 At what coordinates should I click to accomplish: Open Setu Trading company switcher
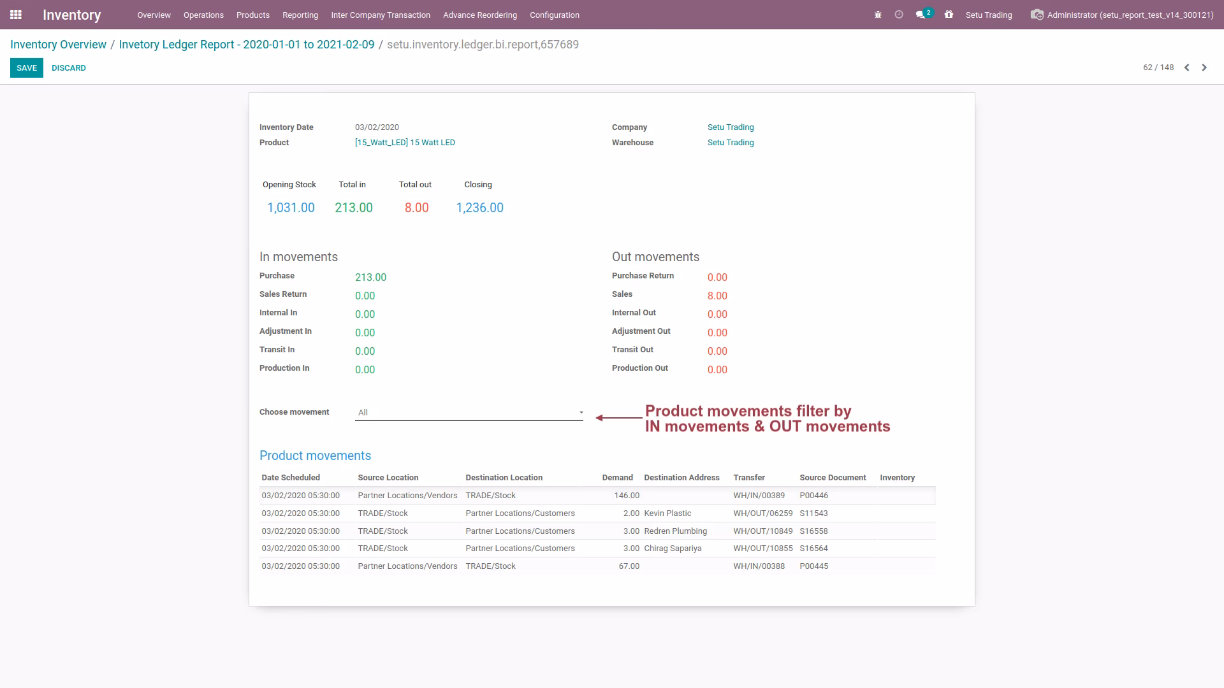[989, 15]
